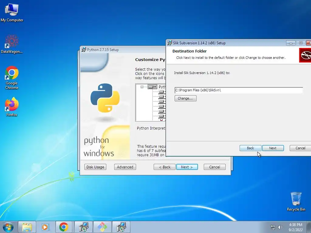Image resolution: width=311 pixels, height=233 pixels.
Task: Click "Install Slik Subversion 1.14.2 (x86) to:" label
Action: coord(202,73)
